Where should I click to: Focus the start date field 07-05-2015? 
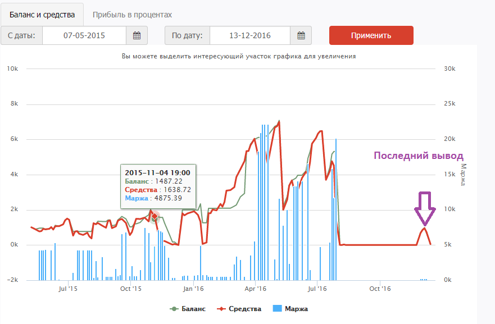click(x=84, y=35)
